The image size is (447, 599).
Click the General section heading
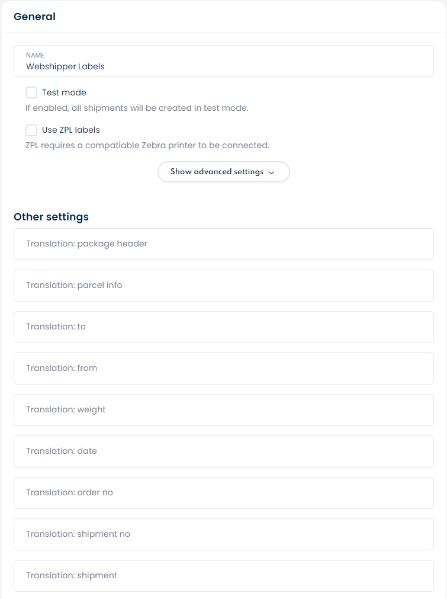click(x=34, y=17)
